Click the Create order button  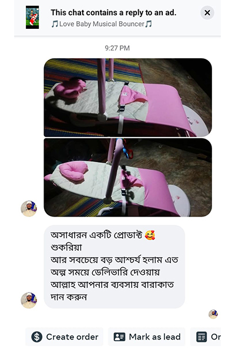click(x=64, y=337)
